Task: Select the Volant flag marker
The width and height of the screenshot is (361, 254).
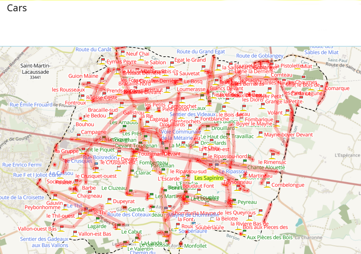Action: click(287, 112)
